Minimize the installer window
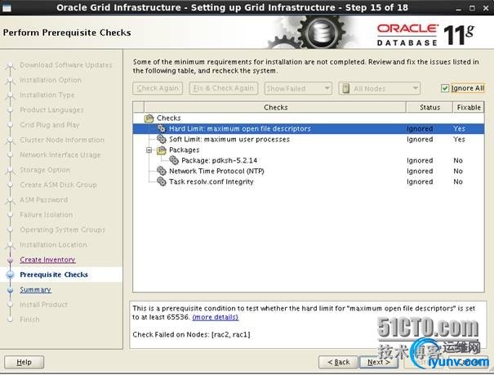Screen dimensions: 494x375 458,8
